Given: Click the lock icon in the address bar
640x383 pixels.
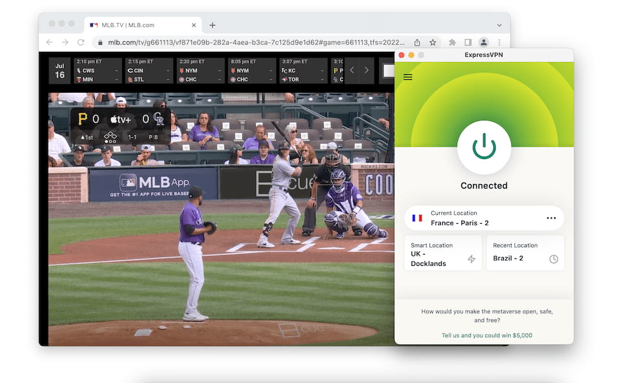Looking at the screenshot, I should 100,42.
